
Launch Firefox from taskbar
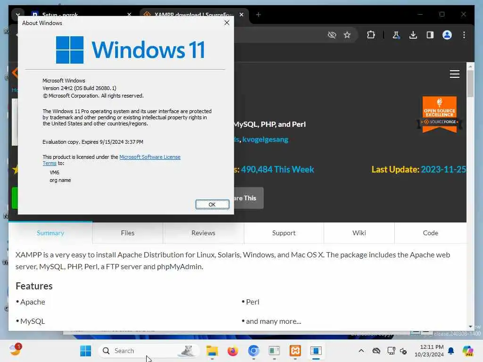pyautogui.click(x=233, y=351)
